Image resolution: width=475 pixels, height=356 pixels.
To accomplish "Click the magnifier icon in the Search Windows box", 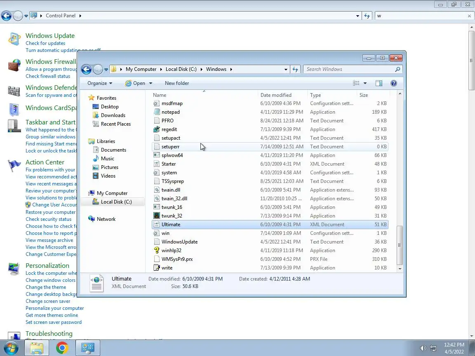I will 398,69.
